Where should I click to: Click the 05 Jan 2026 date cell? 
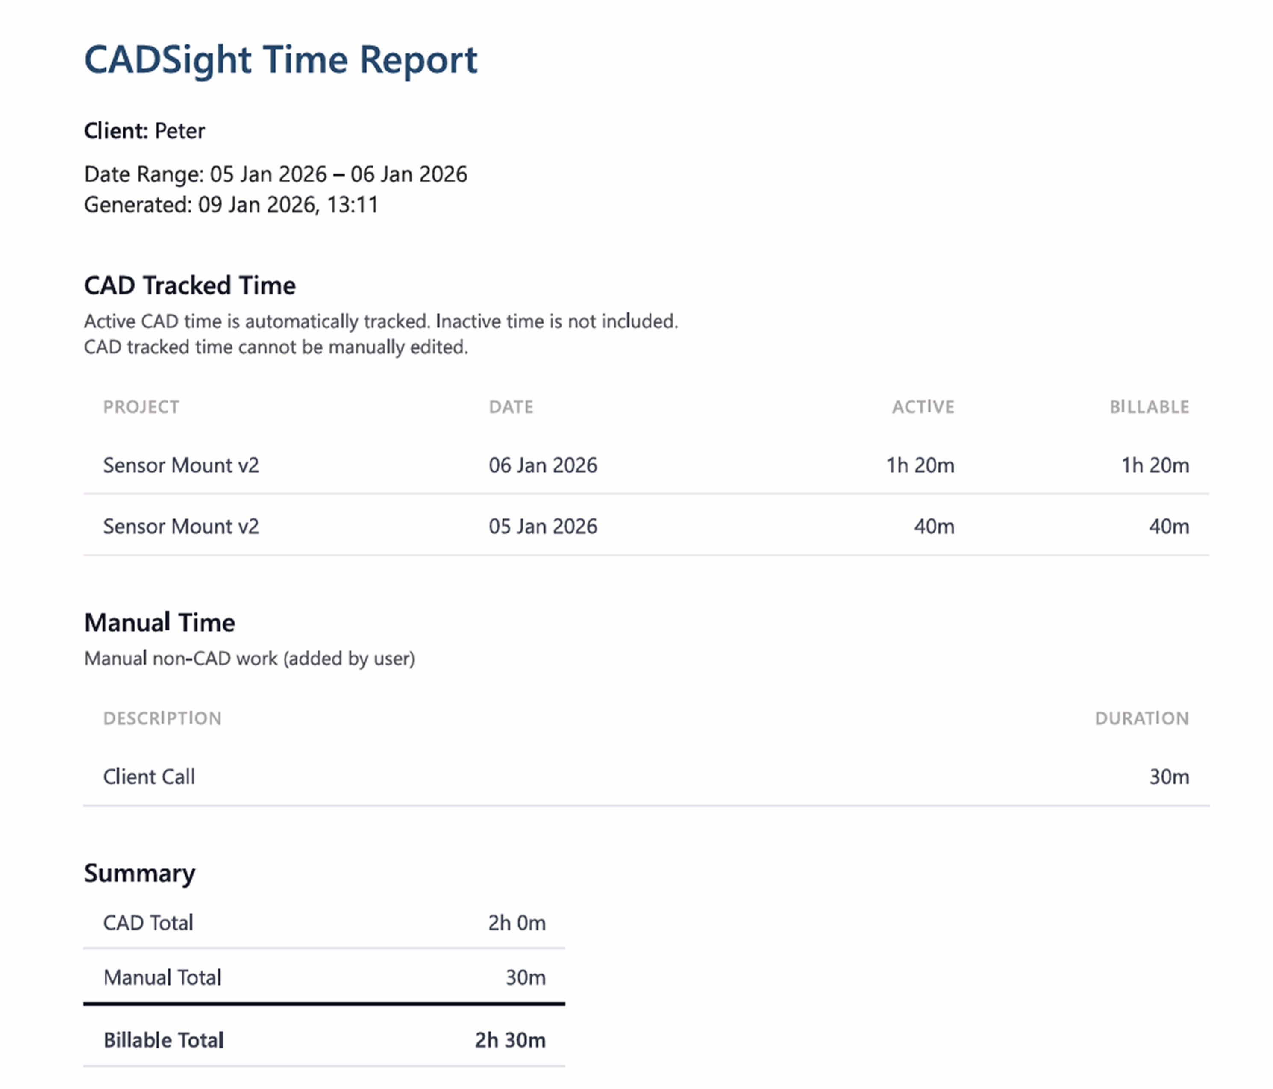[x=543, y=527]
